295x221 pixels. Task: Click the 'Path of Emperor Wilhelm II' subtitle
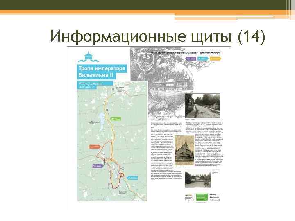pyautogui.click(x=95, y=86)
